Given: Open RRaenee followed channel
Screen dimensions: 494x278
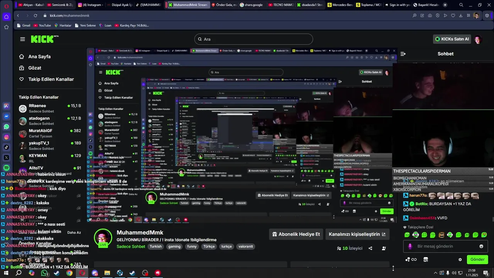Looking at the screenshot, I should [50, 108].
